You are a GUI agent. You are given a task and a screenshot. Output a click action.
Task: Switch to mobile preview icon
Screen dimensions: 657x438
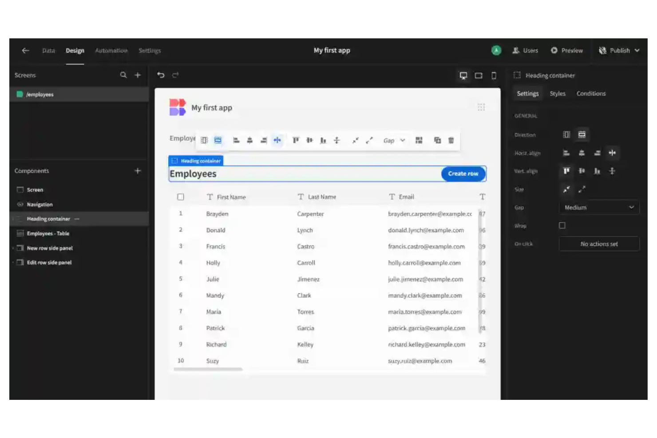[x=494, y=75]
